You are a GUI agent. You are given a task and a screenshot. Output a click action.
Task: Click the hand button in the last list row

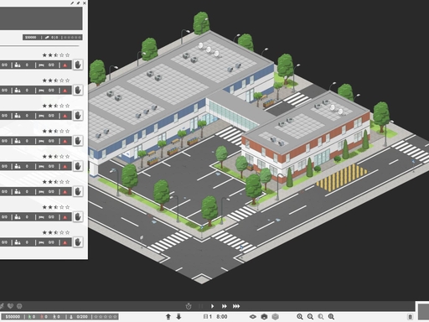click(78, 242)
